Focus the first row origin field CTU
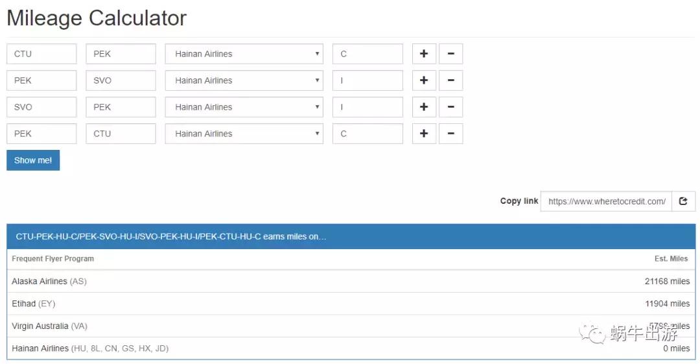The width and height of the screenshot is (700, 364). 41,54
